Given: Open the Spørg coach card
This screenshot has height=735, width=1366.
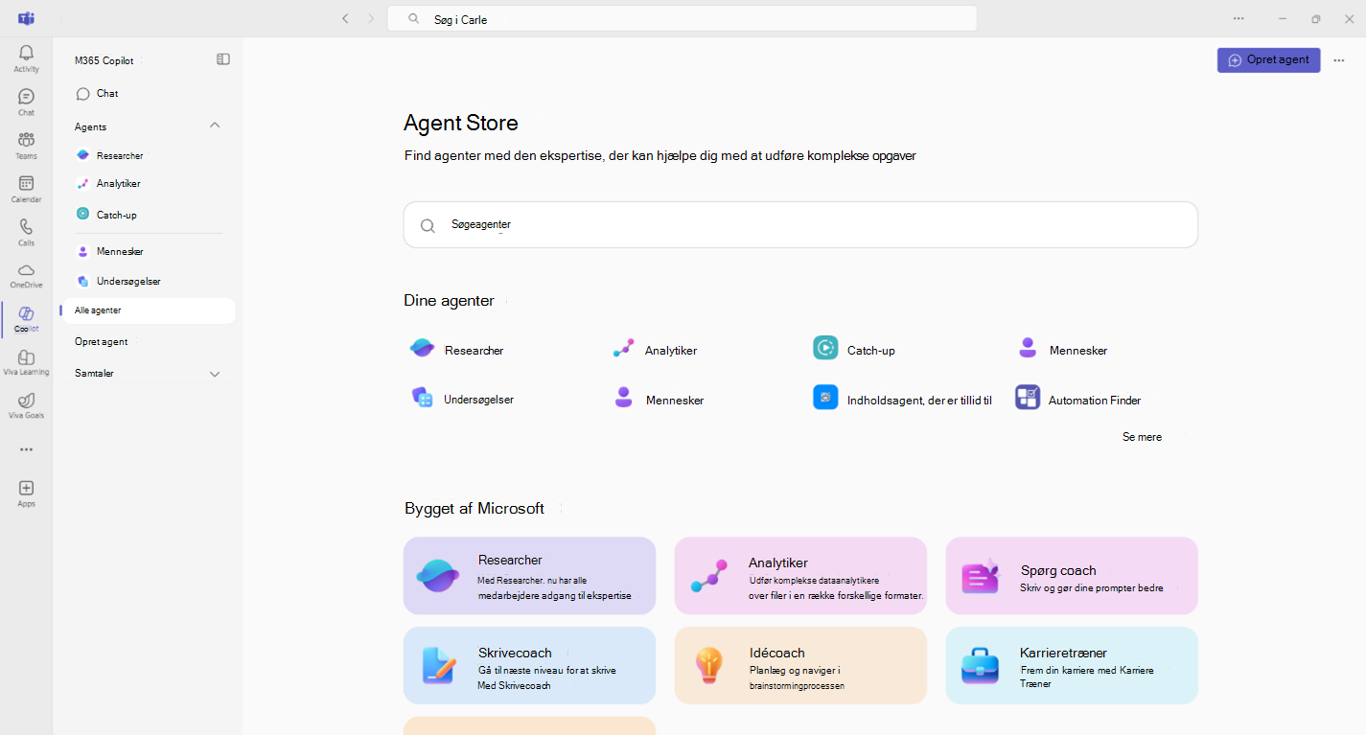Looking at the screenshot, I should coord(1072,576).
